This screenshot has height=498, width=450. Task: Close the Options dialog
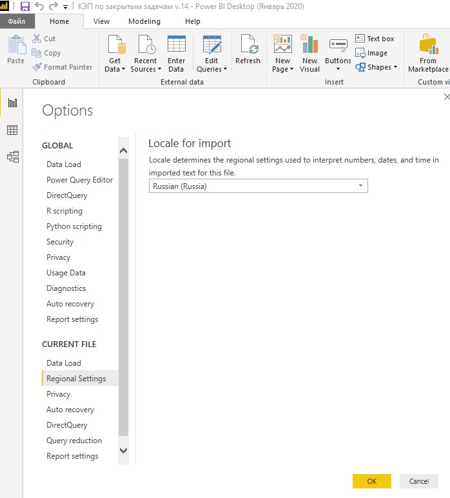click(x=447, y=97)
